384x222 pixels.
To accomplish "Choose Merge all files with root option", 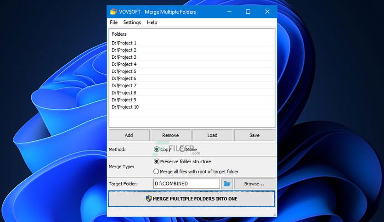I will 157,172.
